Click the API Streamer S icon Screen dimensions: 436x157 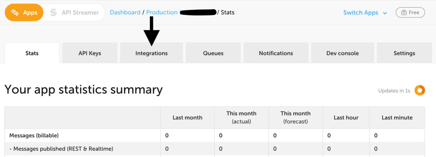pyautogui.click(x=53, y=12)
